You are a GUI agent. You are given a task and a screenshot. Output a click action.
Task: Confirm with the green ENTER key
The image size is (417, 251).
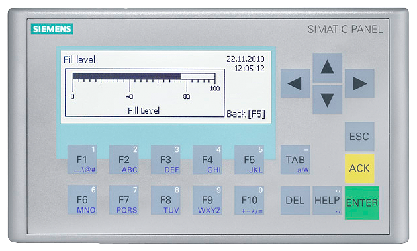tap(362, 203)
